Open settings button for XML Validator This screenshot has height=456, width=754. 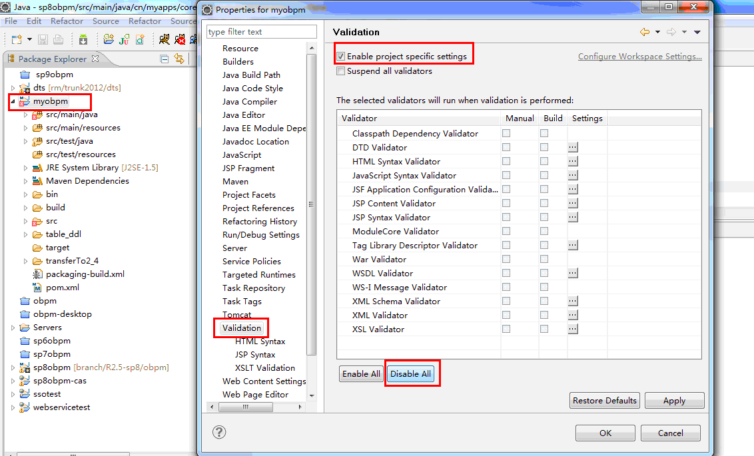(573, 315)
